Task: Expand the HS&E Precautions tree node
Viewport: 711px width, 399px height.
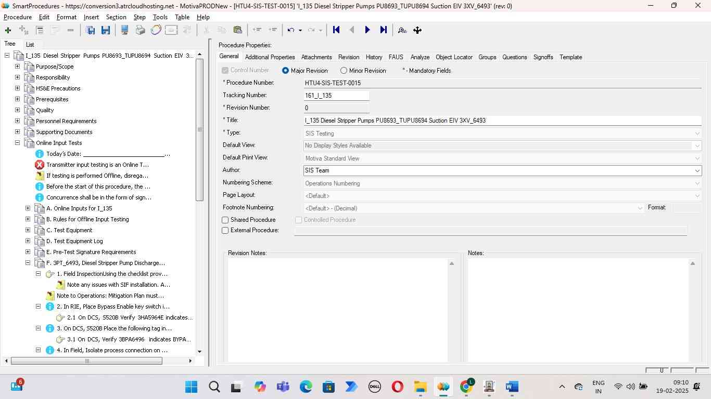Action: (17, 88)
